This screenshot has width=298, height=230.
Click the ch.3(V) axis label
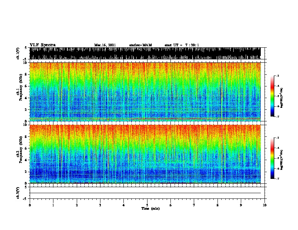[x=18, y=193]
